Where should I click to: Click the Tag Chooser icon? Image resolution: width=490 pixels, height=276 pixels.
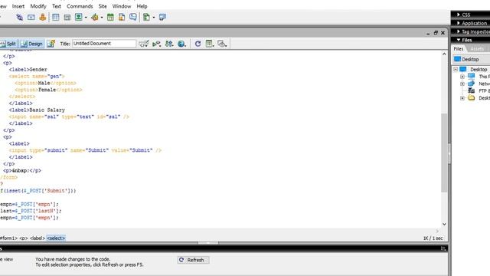pyautogui.click(x=162, y=17)
